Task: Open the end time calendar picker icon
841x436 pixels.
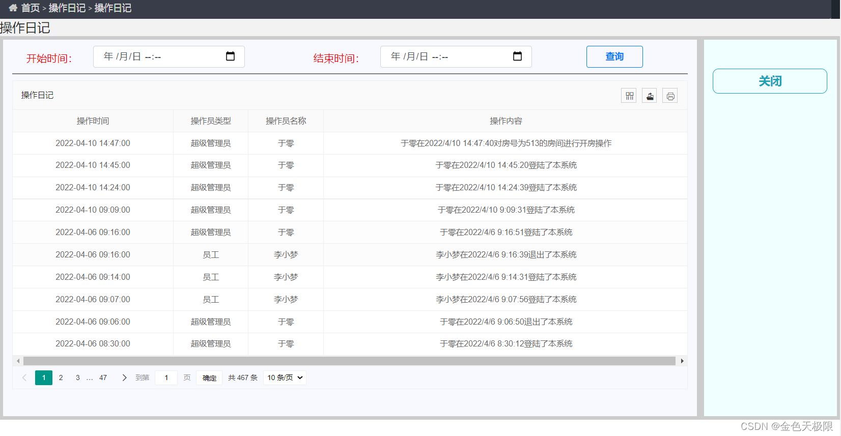Action: (517, 56)
